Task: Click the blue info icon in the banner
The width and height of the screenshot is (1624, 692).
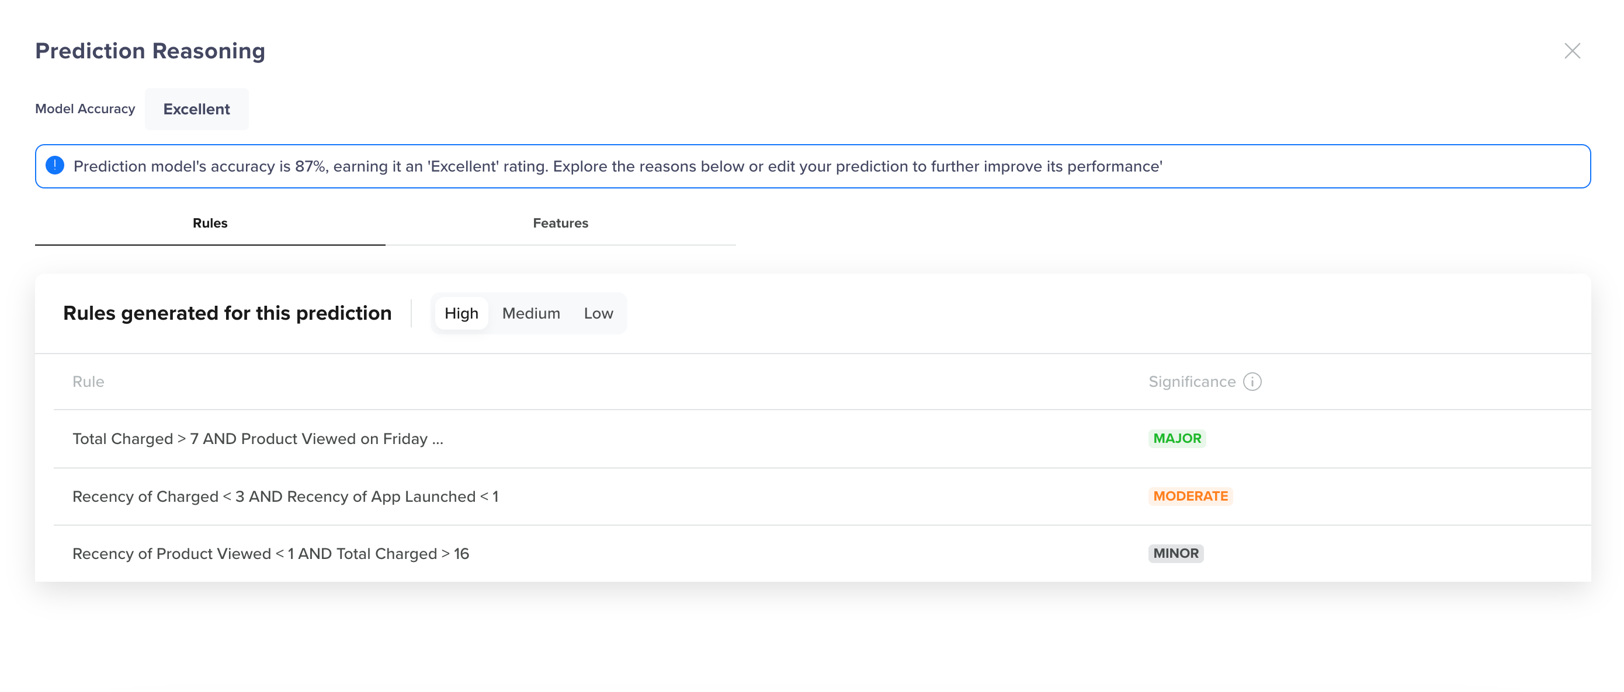Action: point(55,166)
